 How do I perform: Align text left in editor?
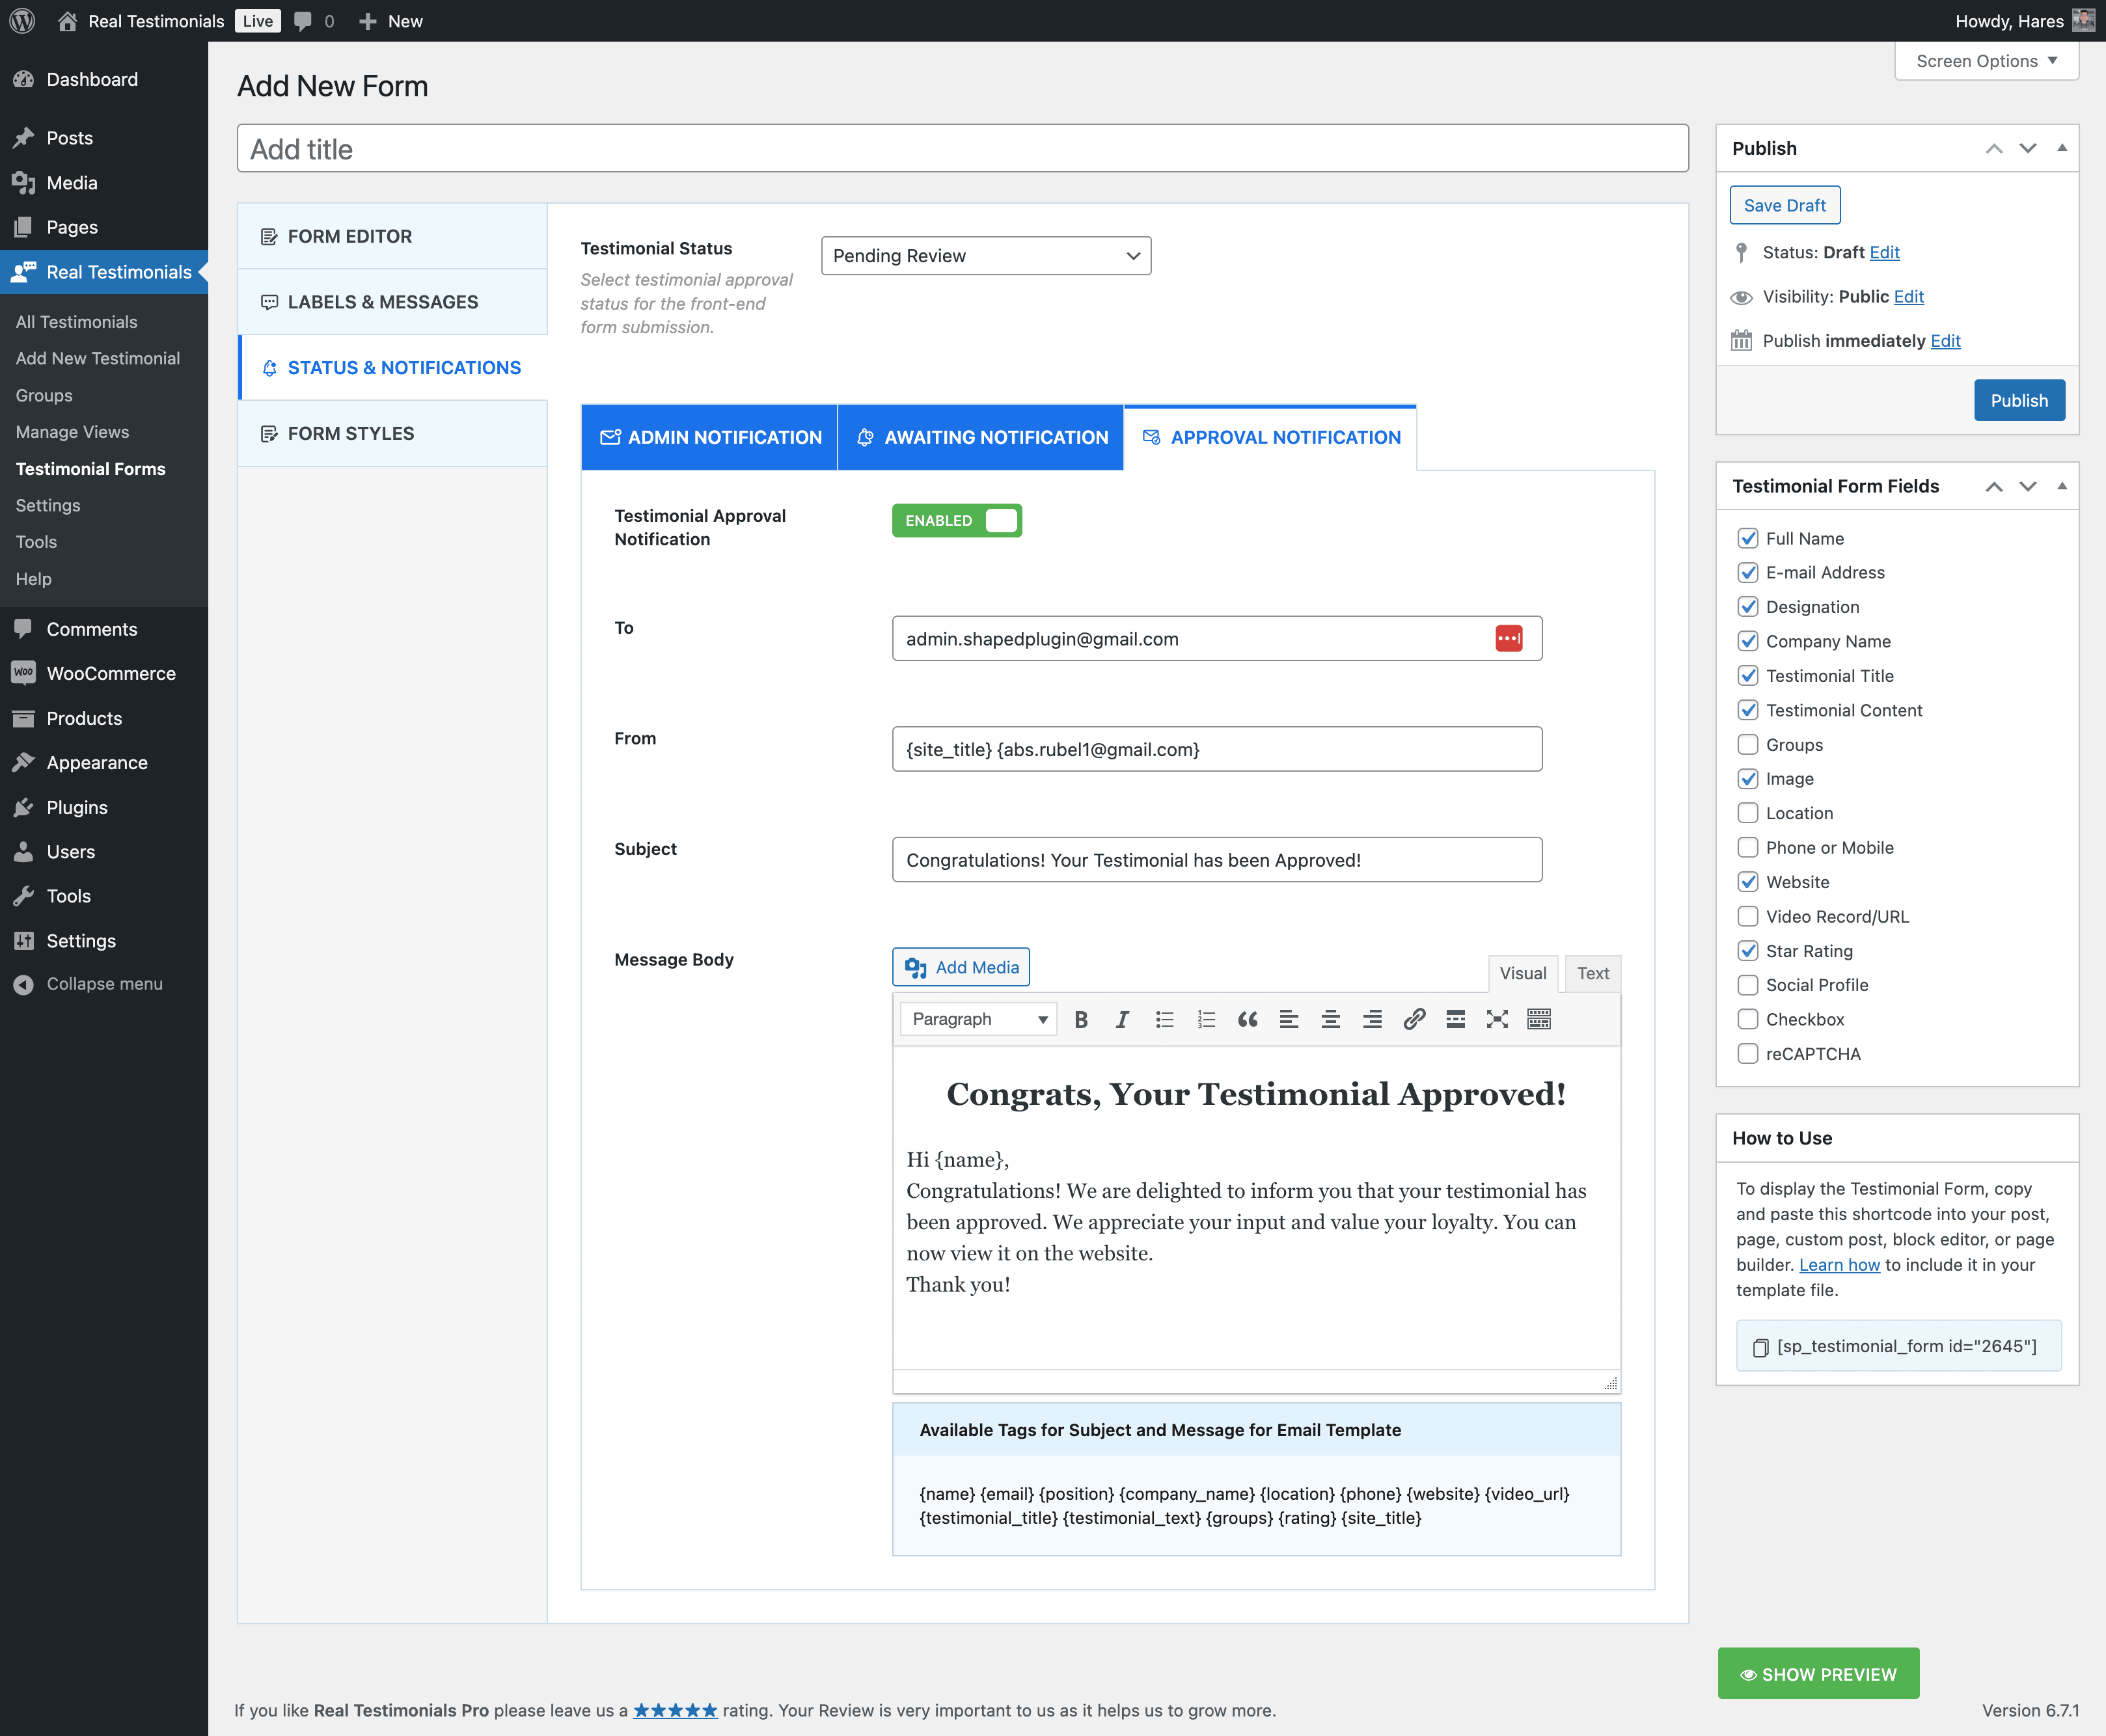1289,1019
